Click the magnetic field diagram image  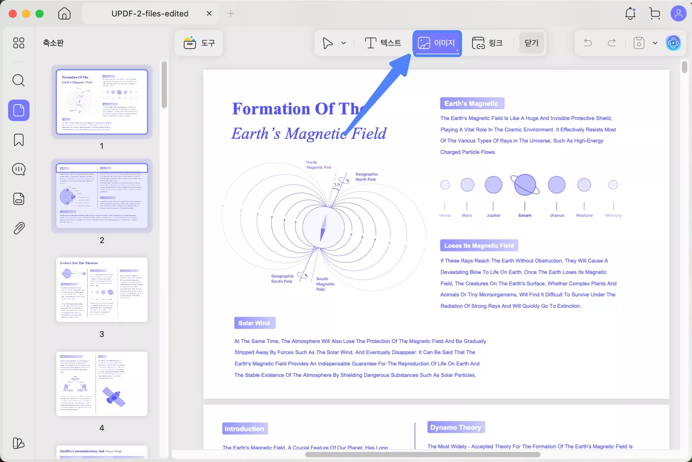(324, 227)
